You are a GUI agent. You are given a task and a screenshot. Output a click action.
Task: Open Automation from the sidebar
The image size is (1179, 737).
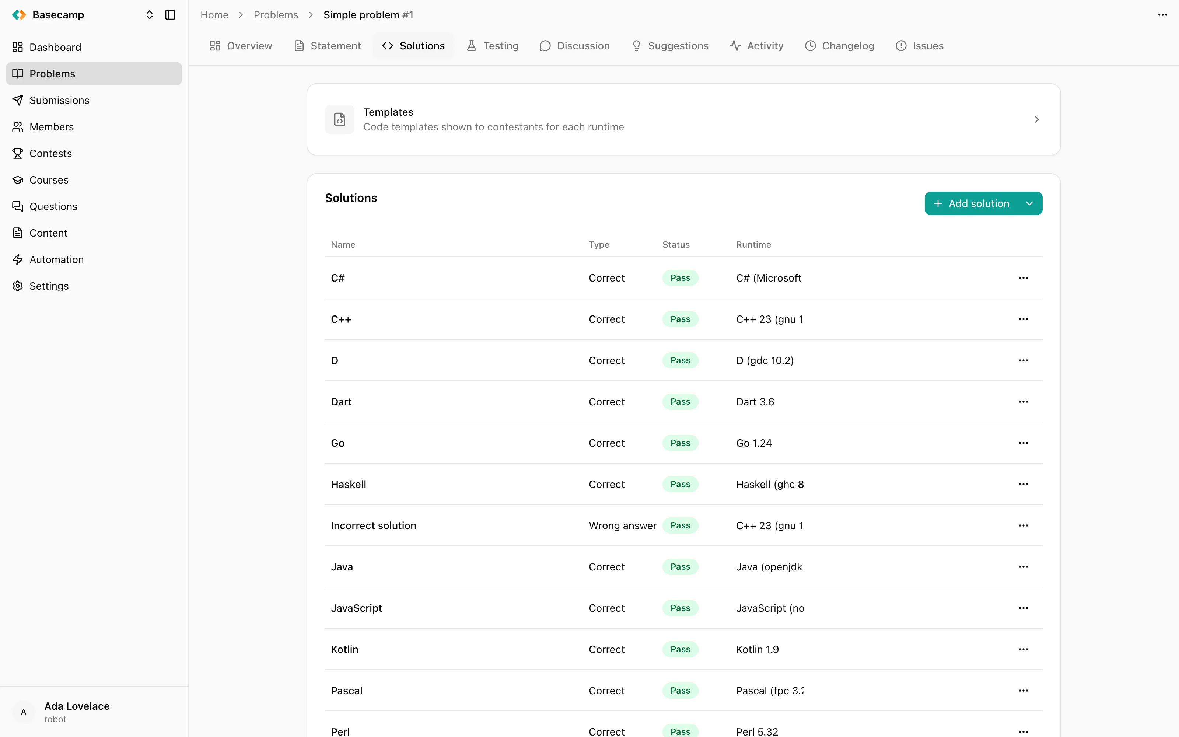pos(94,260)
